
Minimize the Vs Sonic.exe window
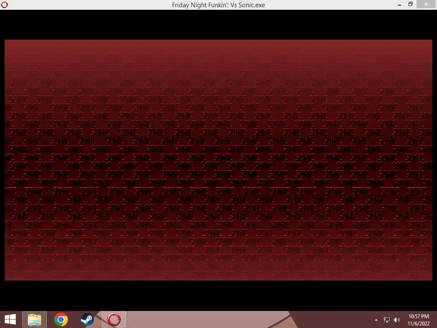[399, 5]
